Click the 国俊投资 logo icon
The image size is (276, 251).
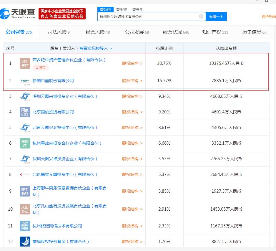click(x=25, y=112)
